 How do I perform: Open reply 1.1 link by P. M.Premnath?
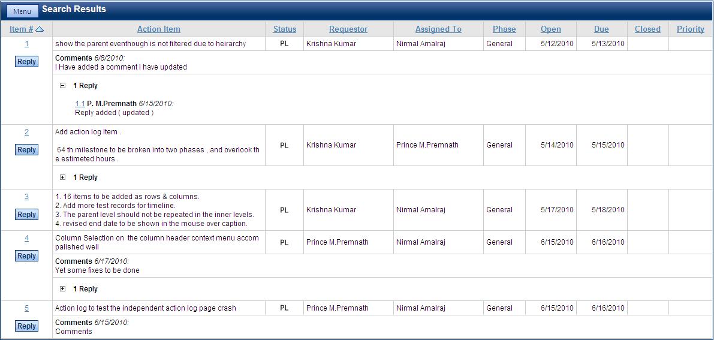(x=80, y=103)
